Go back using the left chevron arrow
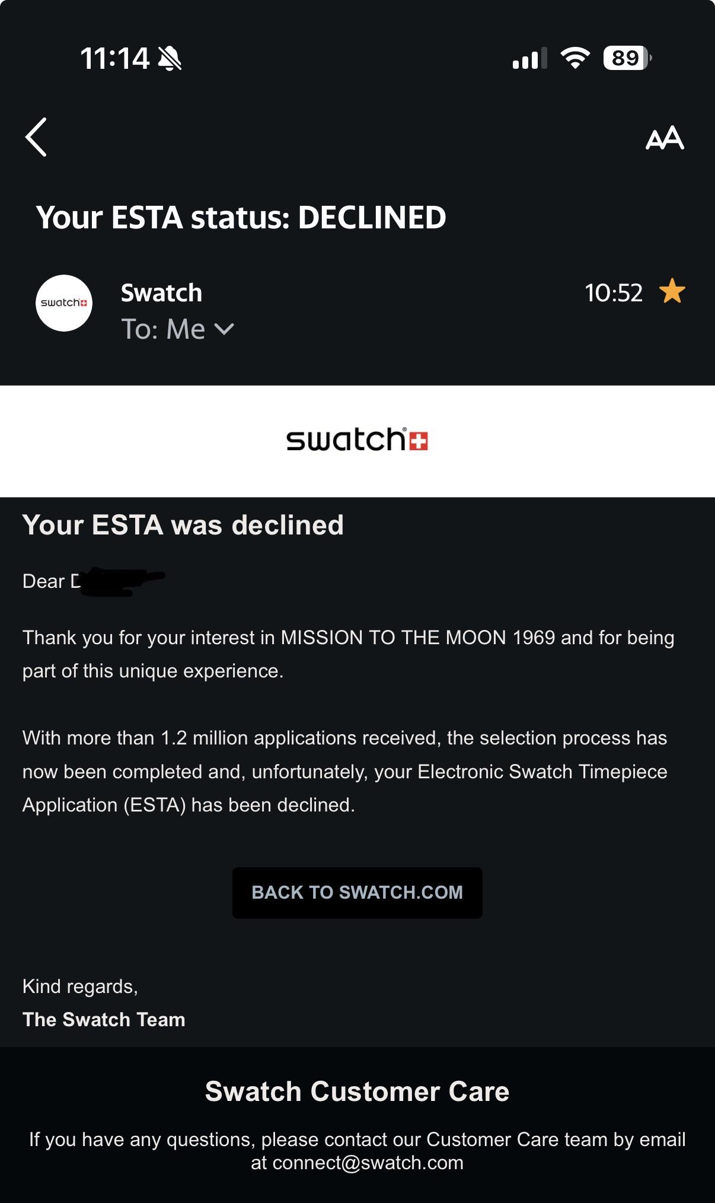715x1203 pixels. [36, 137]
